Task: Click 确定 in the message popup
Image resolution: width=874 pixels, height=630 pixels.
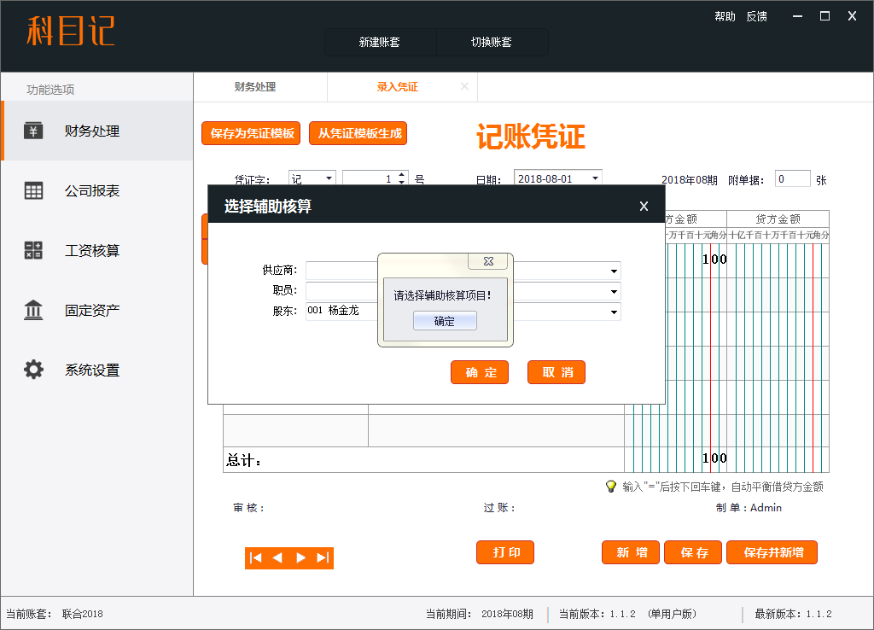Action: tap(445, 321)
